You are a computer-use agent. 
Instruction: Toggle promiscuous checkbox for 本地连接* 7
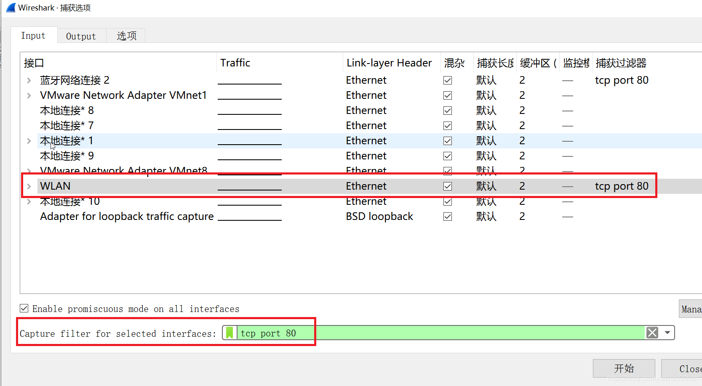point(448,126)
